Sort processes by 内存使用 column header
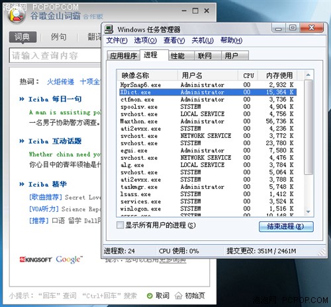Viewport: 331px width, 307px height. click(279, 75)
